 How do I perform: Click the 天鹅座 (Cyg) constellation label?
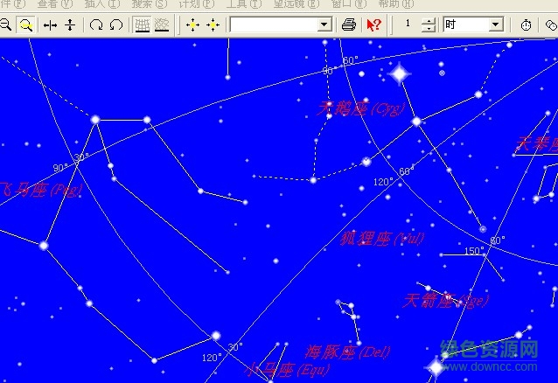pyautogui.click(x=361, y=108)
